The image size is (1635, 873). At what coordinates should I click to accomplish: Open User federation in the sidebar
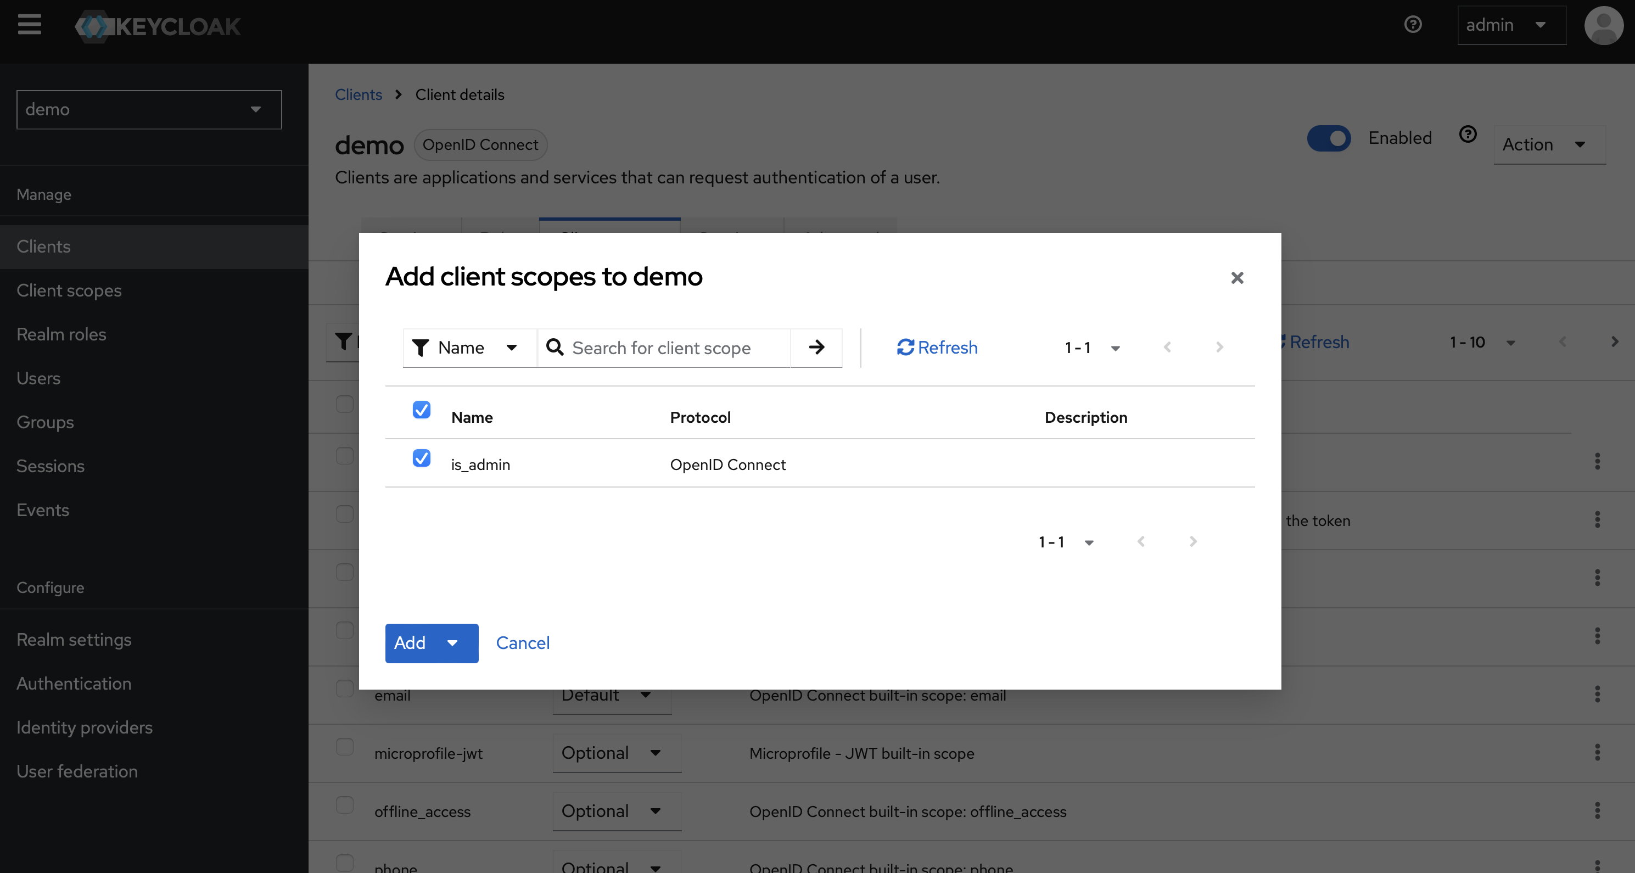coord(154,771)
